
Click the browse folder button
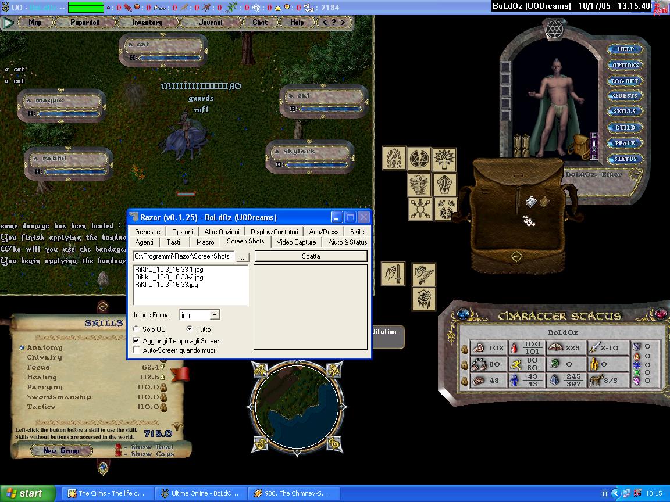click(243, 257)
